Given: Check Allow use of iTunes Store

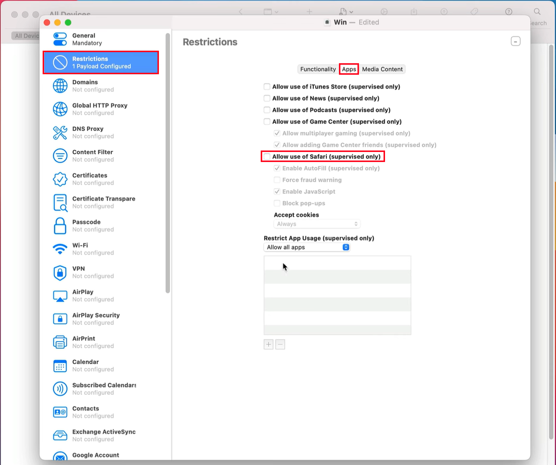Looking at the screenshot, I should 267,86.
